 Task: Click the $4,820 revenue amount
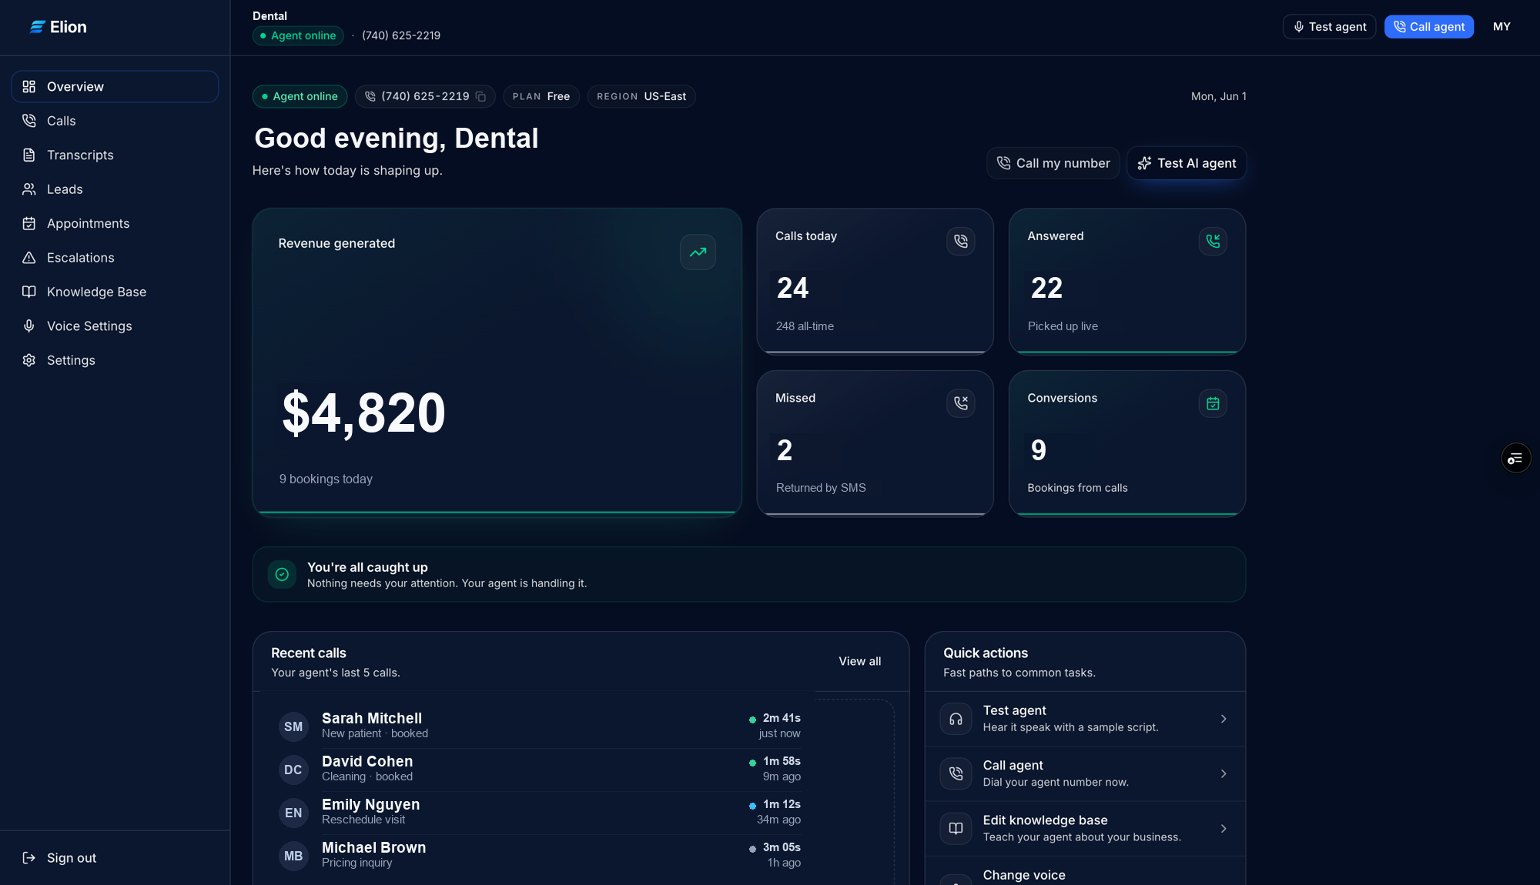point(363,414)
